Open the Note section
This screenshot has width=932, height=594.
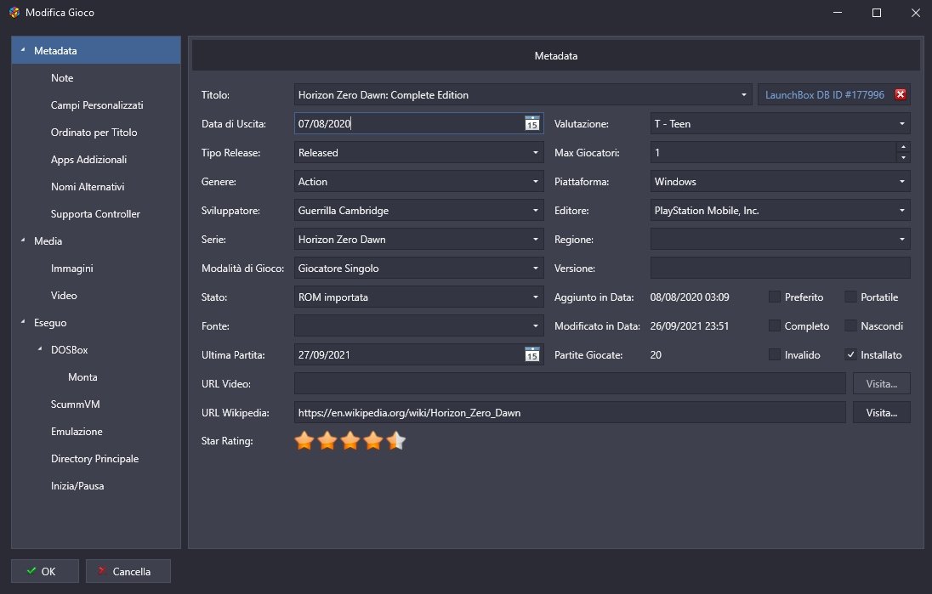62,78
